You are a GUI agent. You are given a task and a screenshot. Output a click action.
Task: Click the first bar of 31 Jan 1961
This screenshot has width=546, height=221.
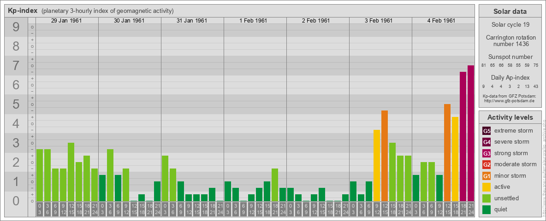click(x=165, y=178)
